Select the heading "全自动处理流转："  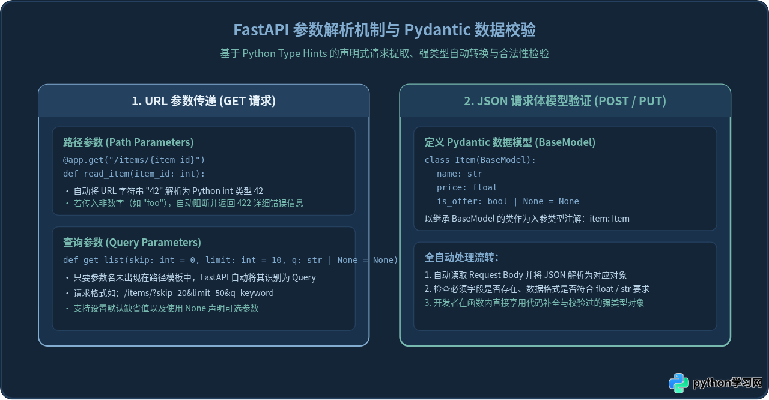click(461, 258)
